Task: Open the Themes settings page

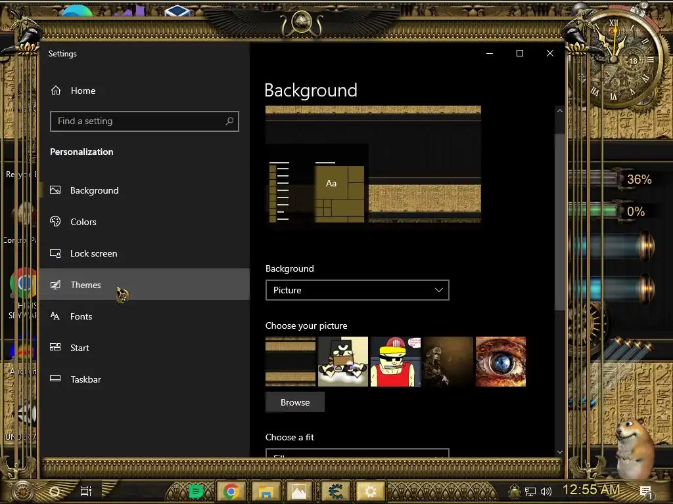Action: coord(144,285)
